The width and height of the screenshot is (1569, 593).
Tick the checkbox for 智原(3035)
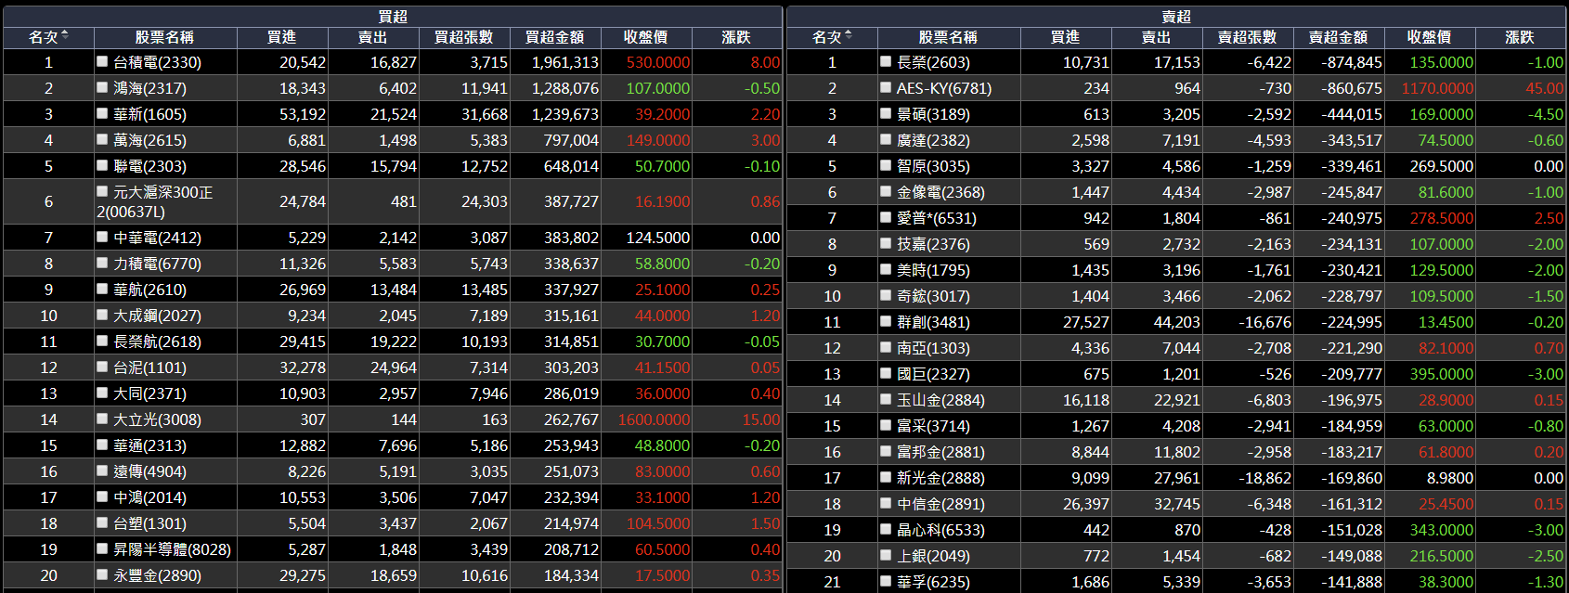point(887,165)
